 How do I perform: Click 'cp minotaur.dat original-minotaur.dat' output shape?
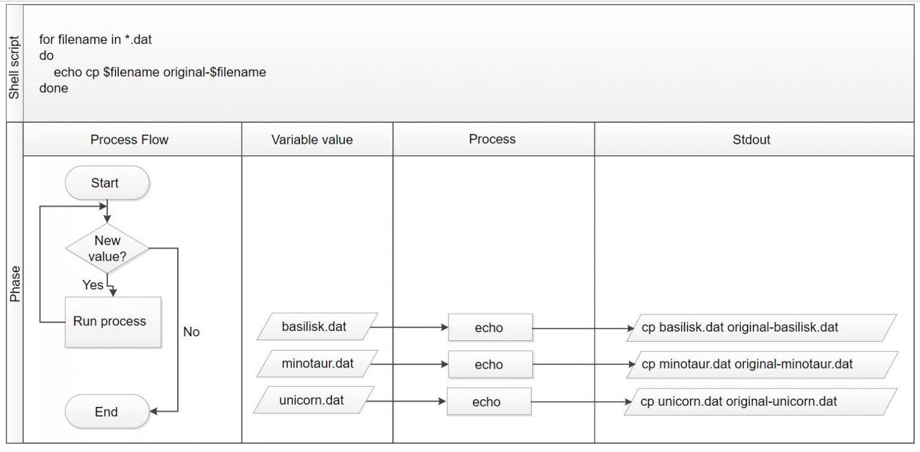tap(762, 364)
